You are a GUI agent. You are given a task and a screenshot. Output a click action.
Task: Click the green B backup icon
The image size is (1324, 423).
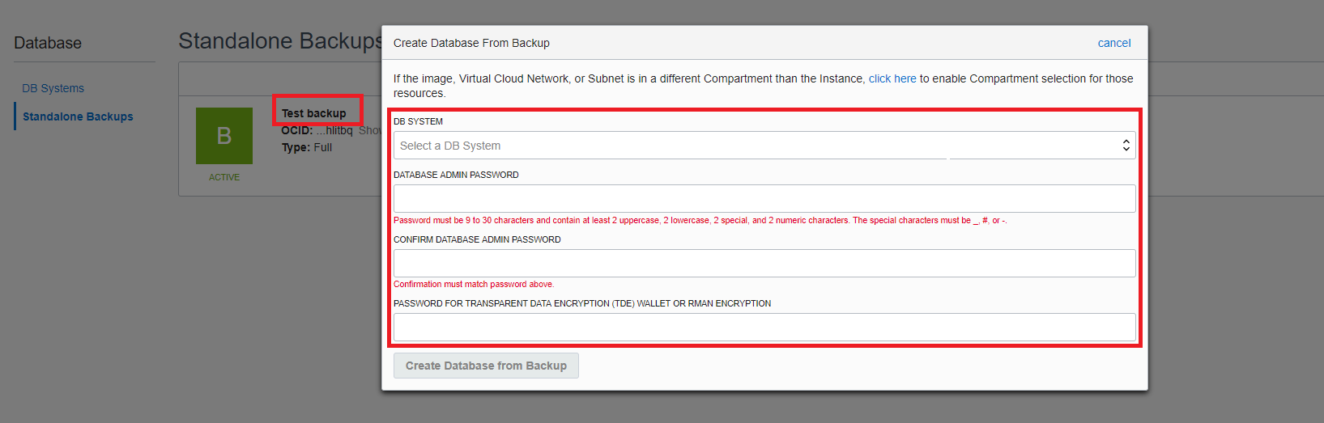tap(224, 136)
